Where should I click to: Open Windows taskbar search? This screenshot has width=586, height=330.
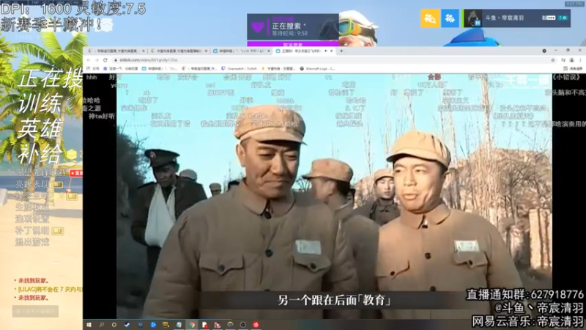pos(102,325)
